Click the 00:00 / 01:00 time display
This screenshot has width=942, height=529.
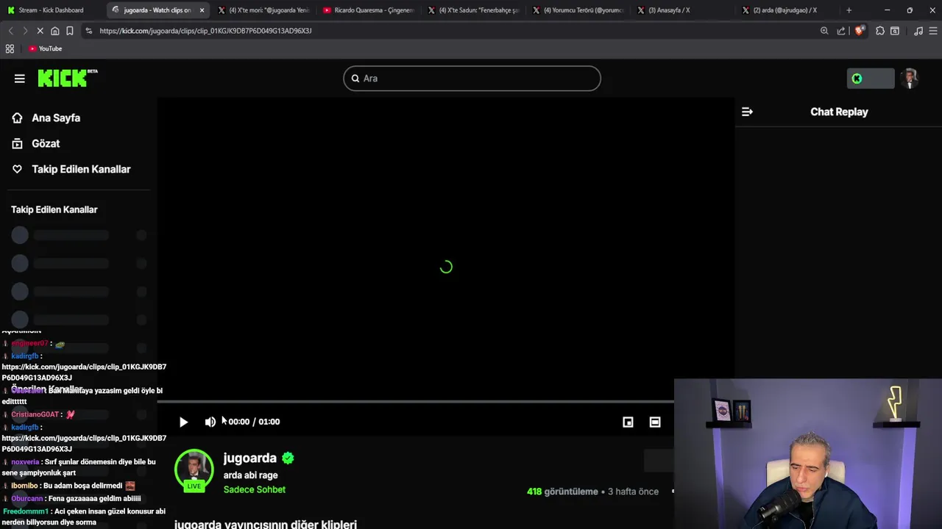coord(254,422)
